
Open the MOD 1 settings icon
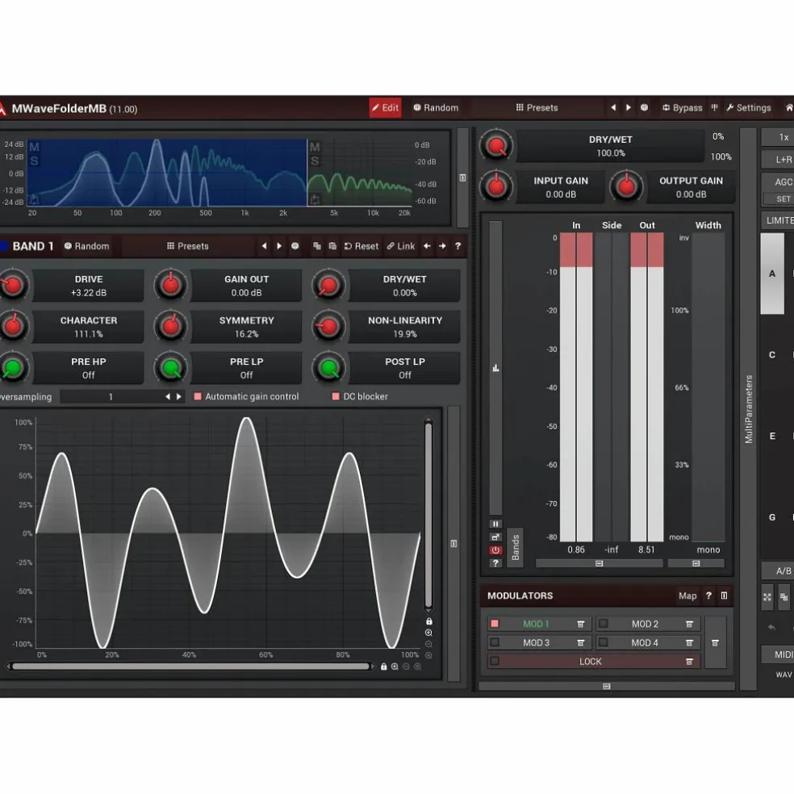pyautogui.click(x=581, y=625)
